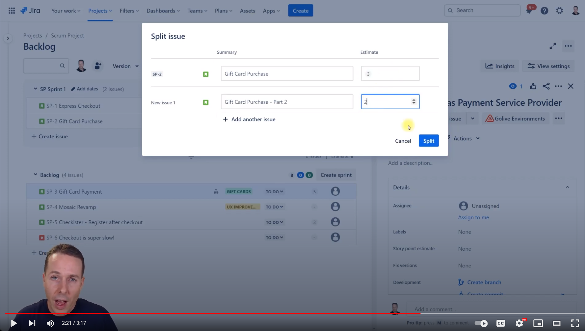The width and height of the screenshot is (585, 331).
Task: Open TO DO status dropdown for SP-3
Action: 274,192
